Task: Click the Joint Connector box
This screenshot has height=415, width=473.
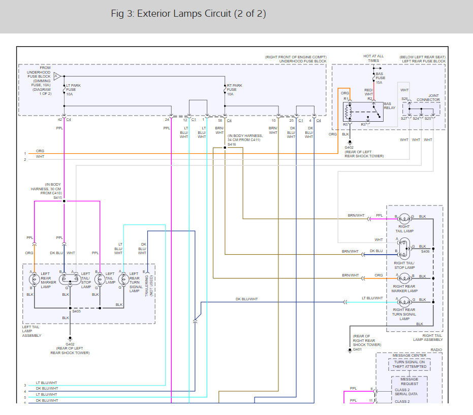Action: (x=421, y=109)
